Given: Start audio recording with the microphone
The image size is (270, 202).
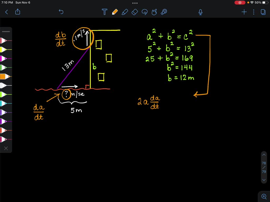Looking at the screenshot, I should point(200,12).
